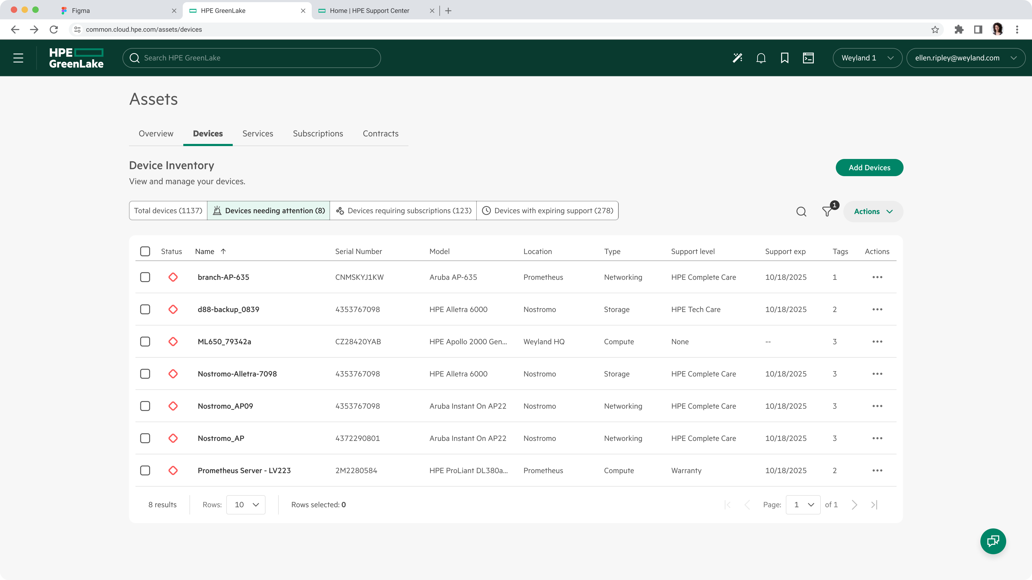Image resolution: width=1032 pixels, height=580 pixels.
Task: Filter by Devices with expiring support
Action: pos(547,210)
